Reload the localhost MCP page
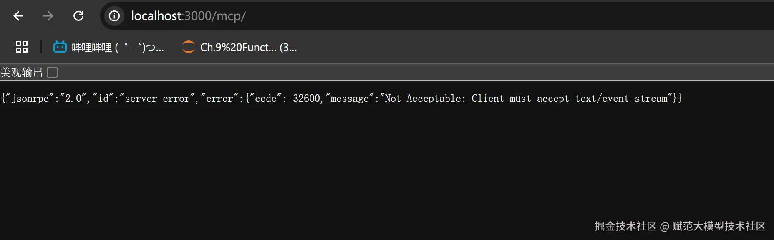The width and height of the screenshot is (774, 240). point(78,16)
